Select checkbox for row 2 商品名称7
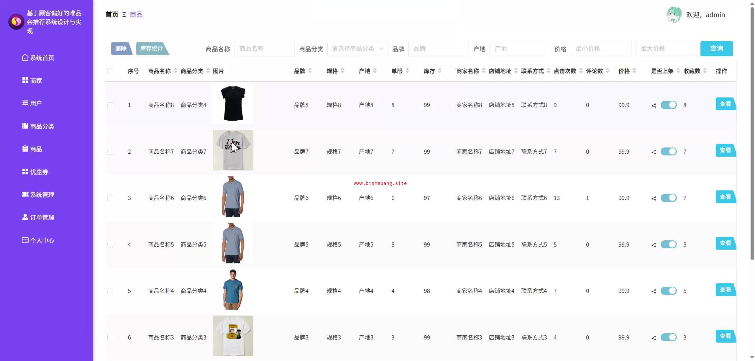Screen dimensions: 755x361 click(110, 152)
